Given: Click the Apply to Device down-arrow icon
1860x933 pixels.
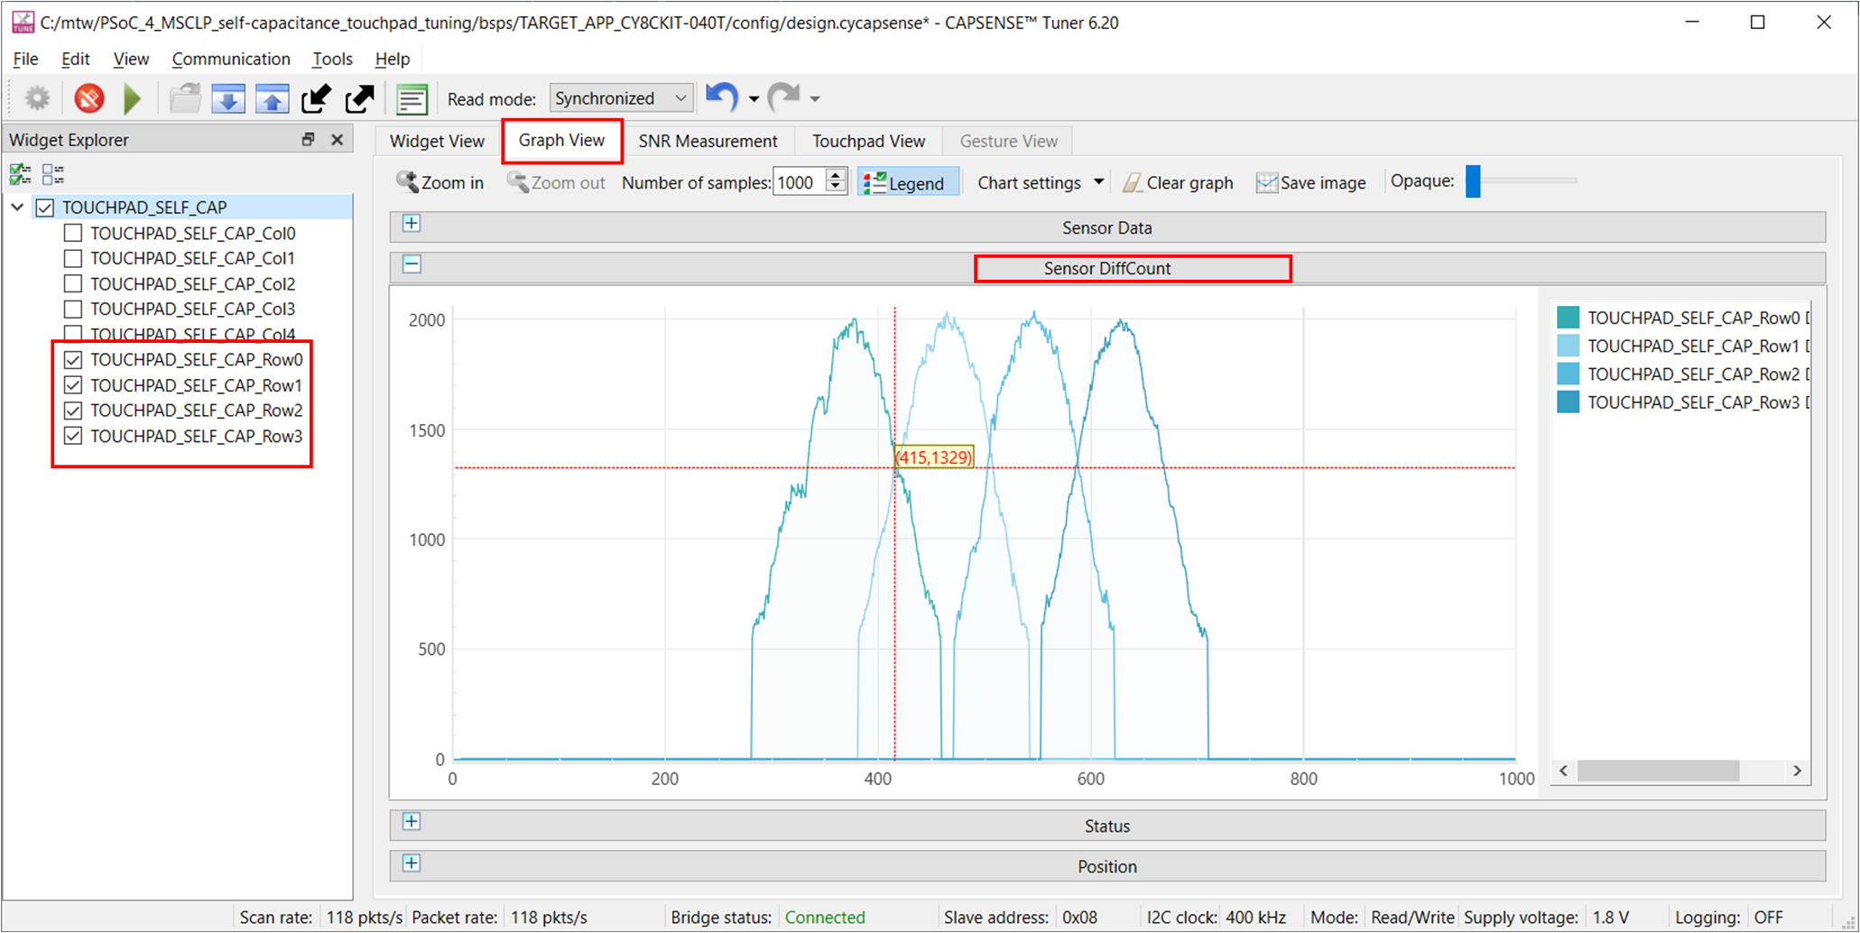Looking at the screenshot, I should pos(228,97).
